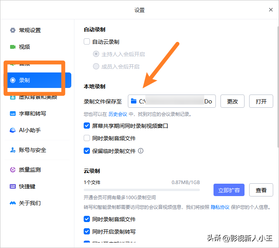Close the 设置 dialog

tap(271, 10)
